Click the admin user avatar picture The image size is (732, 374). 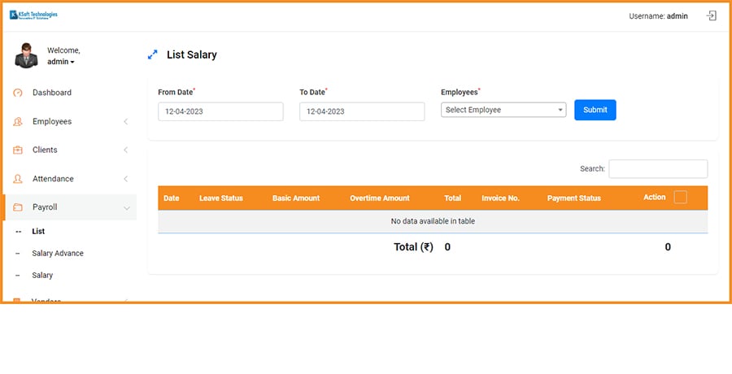coord(27,55)
